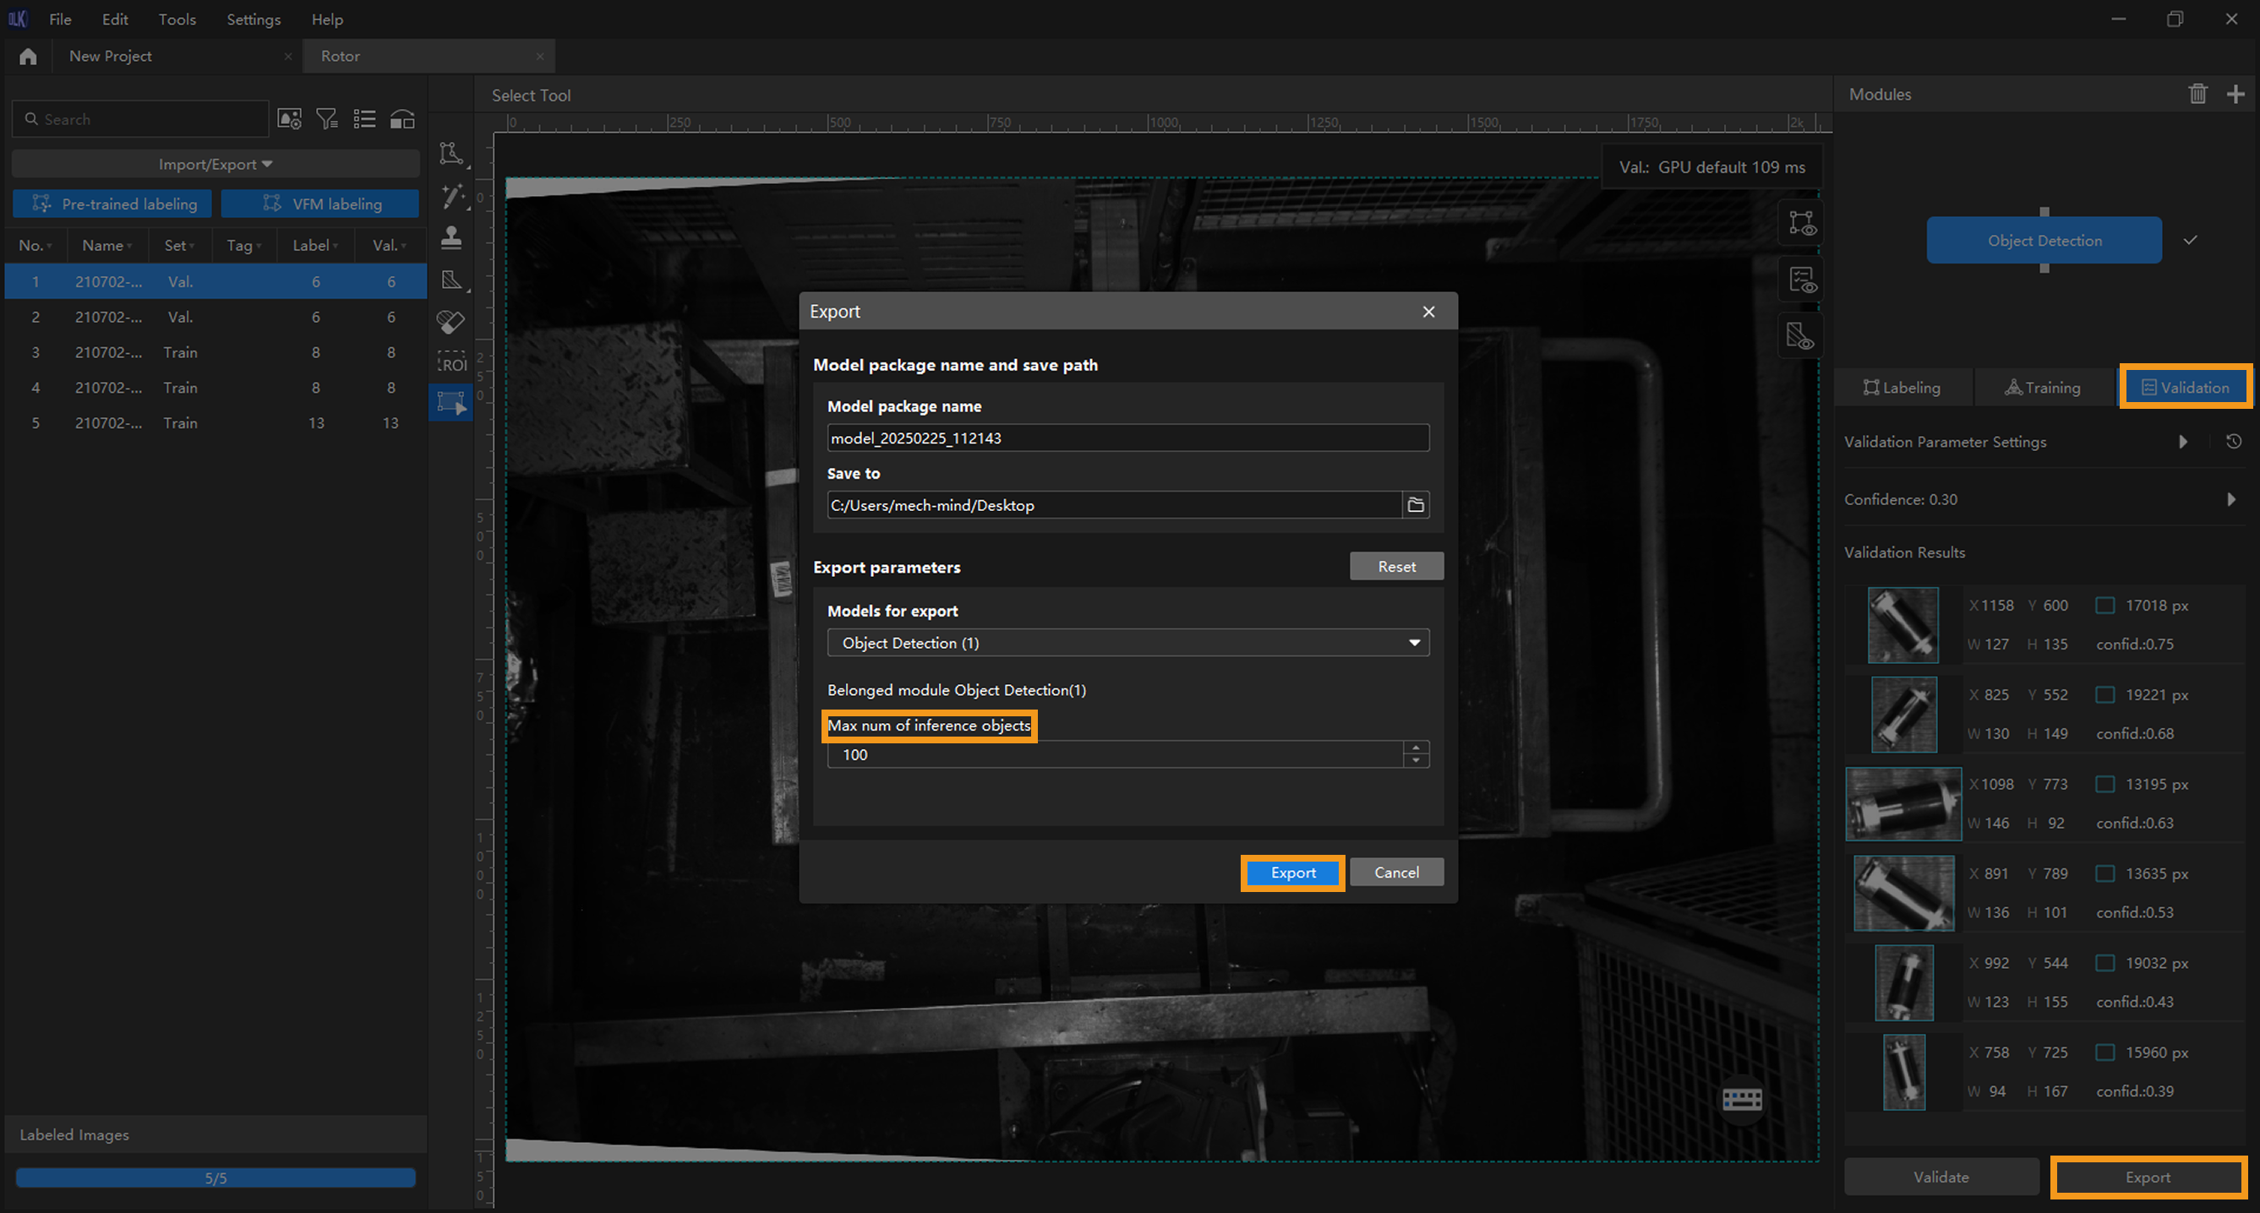Open the Edit menu

tap(115, 19)
